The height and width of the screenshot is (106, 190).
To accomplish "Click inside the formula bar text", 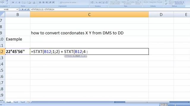I will point(42,9).
